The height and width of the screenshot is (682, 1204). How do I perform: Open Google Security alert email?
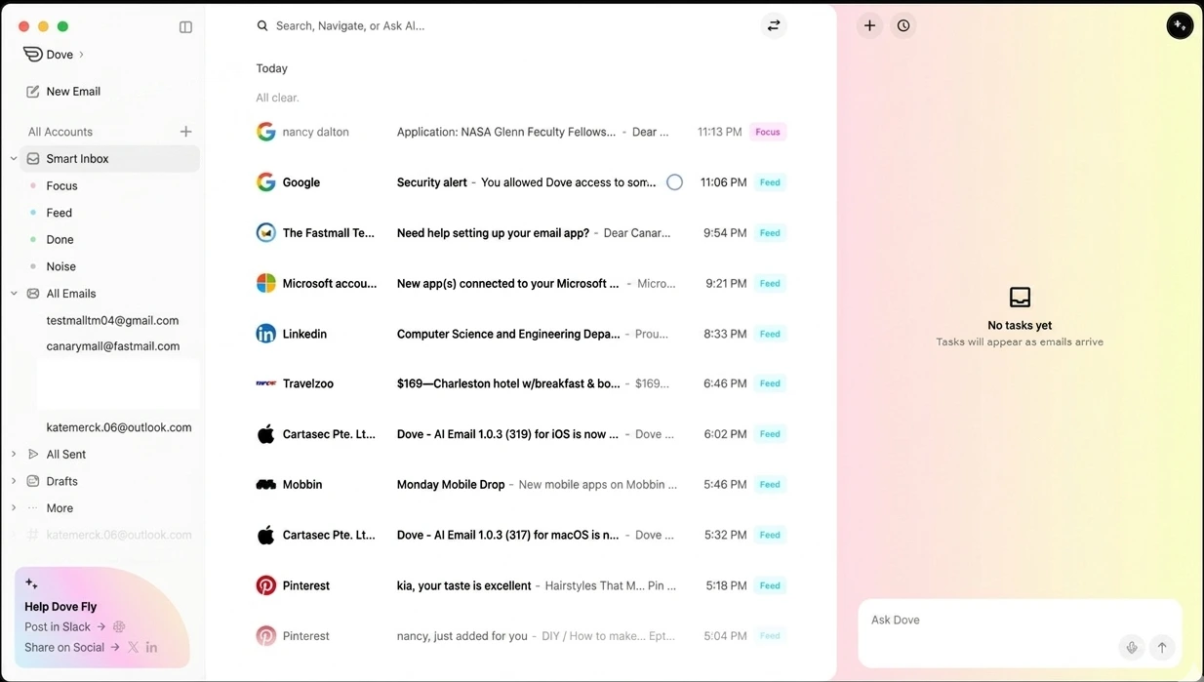coord(521,182)
